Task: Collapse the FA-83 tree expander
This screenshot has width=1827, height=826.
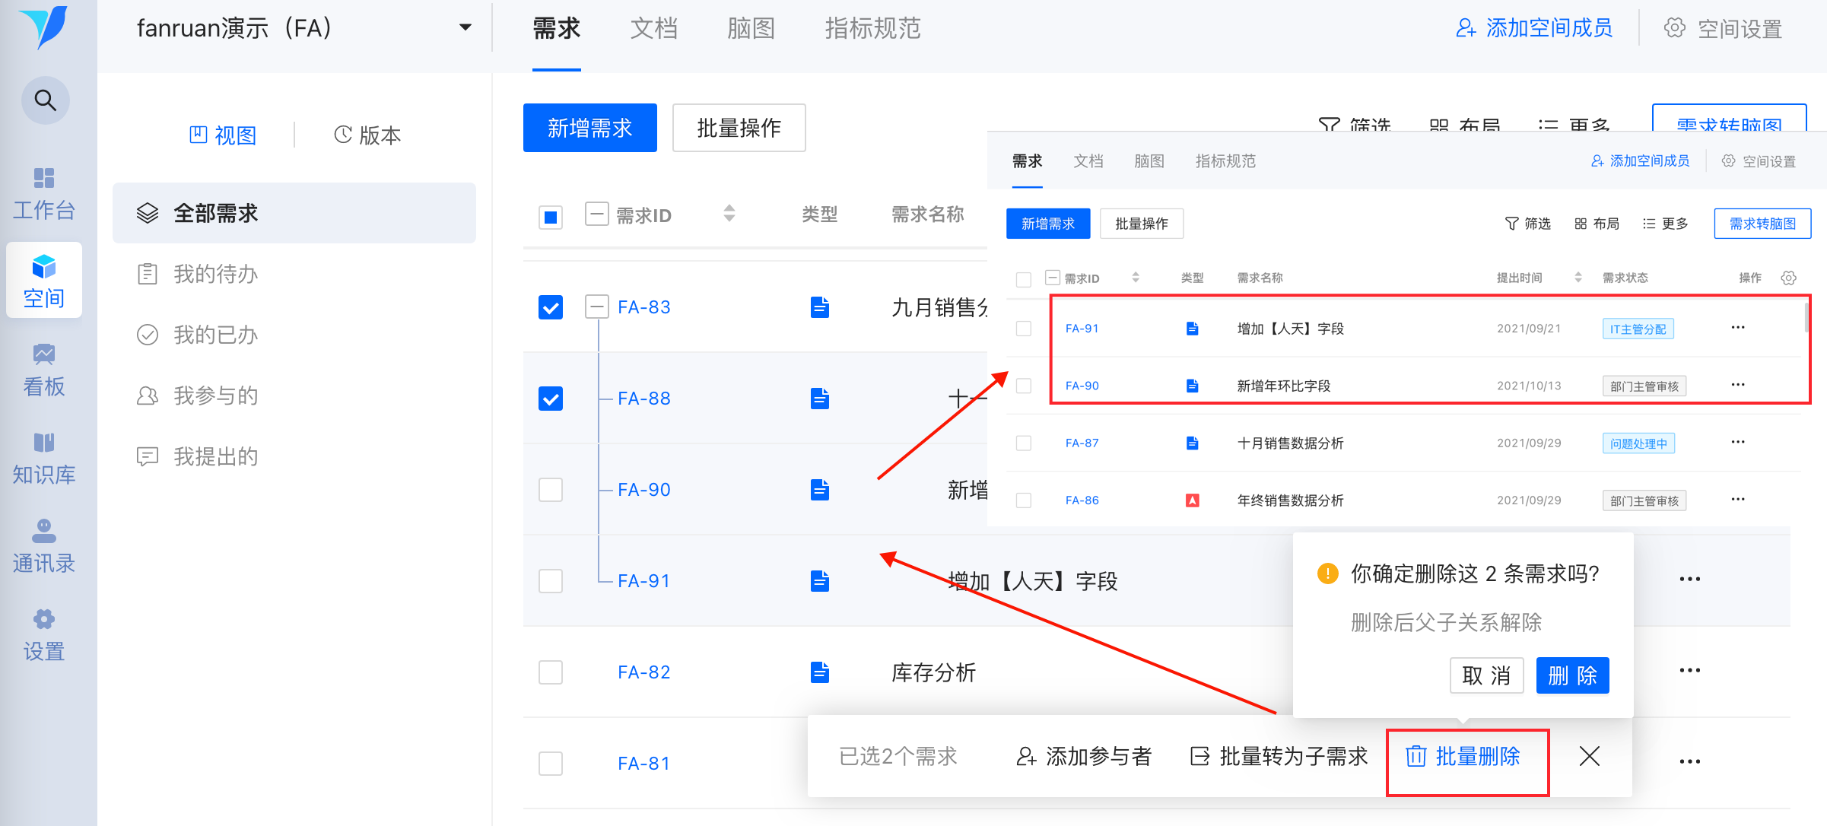Action: [x=597, y=307]
